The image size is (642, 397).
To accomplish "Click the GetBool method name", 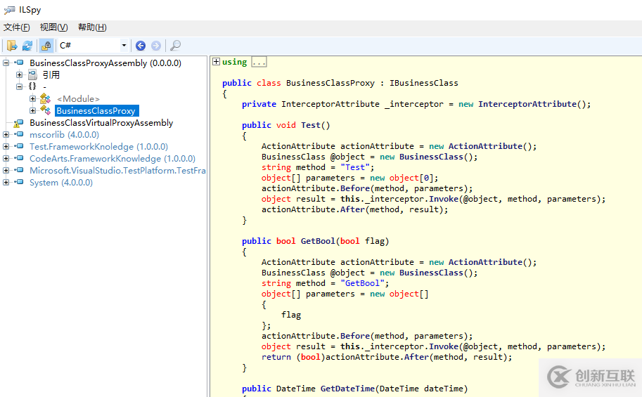I will click(x=318, y=241).
